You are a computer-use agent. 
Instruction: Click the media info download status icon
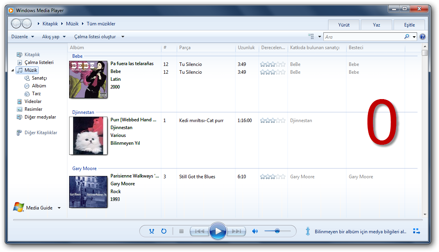[x=308, y=231]
